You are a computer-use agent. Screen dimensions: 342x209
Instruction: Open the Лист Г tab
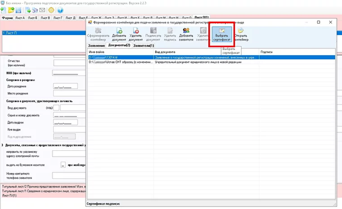click(58, 18)
